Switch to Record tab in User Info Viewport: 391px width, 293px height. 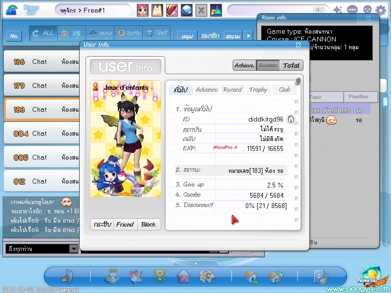(233, 90)
